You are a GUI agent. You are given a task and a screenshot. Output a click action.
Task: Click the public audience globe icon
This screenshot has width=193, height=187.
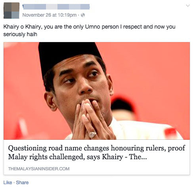point(83,15)
